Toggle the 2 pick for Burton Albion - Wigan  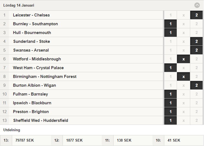[x=197, y=85]
